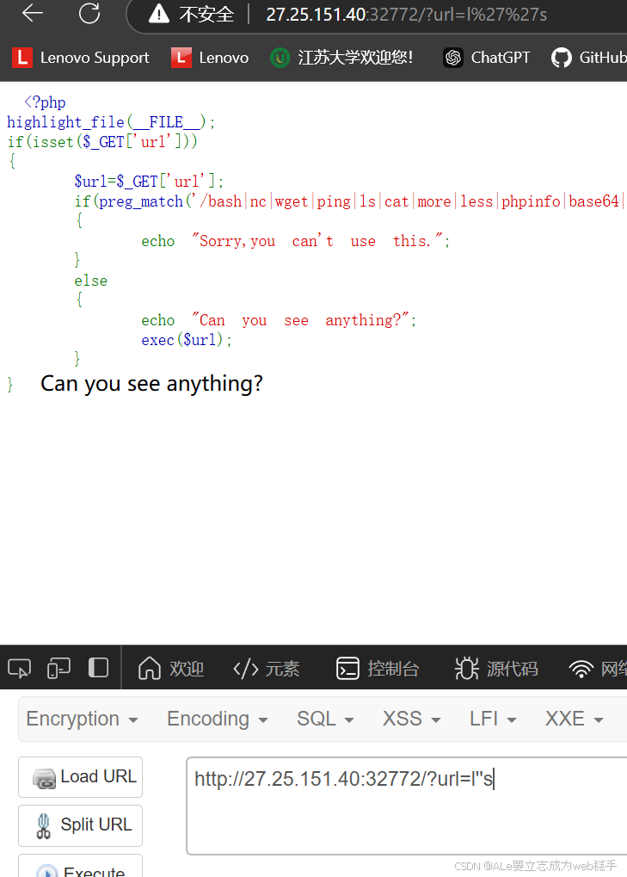This screenshot has width=627, height=877.
Task: Click the ChatGPT logo icon
Action: (x=453, y=58)
